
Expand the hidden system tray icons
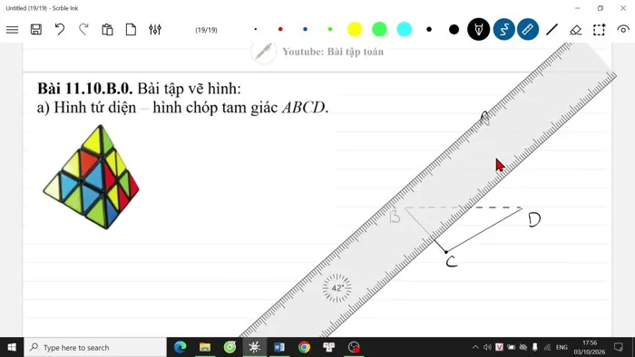click(475, 347)
